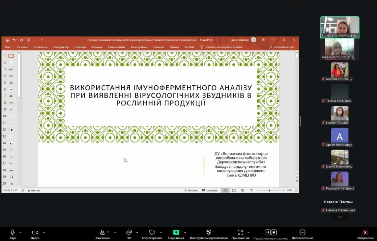Pause the meeting recording

(x=267, y=232)
